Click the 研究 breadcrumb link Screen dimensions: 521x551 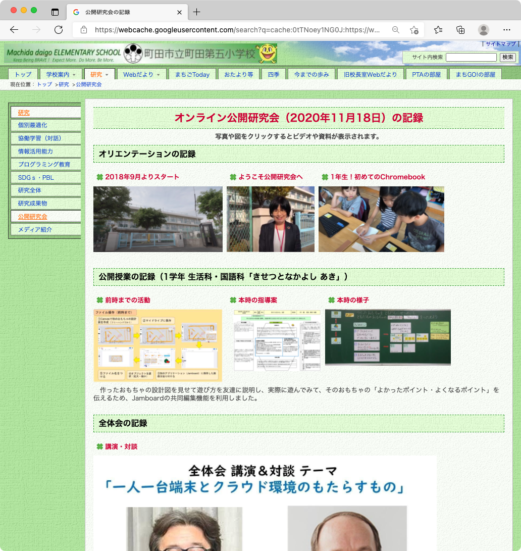pyautogui.click(x=64, y=84)
